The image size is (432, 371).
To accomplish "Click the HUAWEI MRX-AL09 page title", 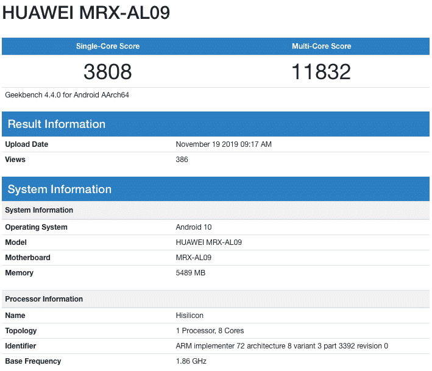I will pos(86,12).
